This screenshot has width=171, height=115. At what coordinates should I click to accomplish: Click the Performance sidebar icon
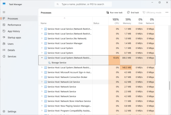pos(4,25)
